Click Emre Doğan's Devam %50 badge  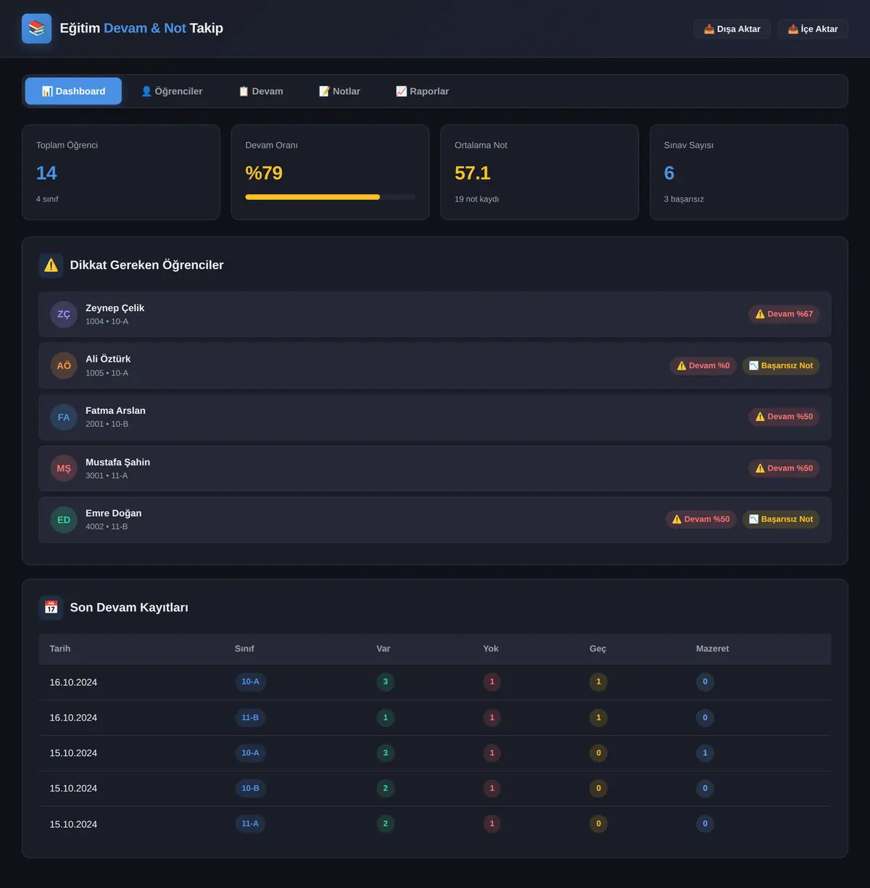pyautogui.click(x=701, y=519)
